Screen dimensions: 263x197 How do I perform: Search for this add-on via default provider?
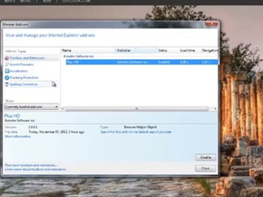[136, 132]
